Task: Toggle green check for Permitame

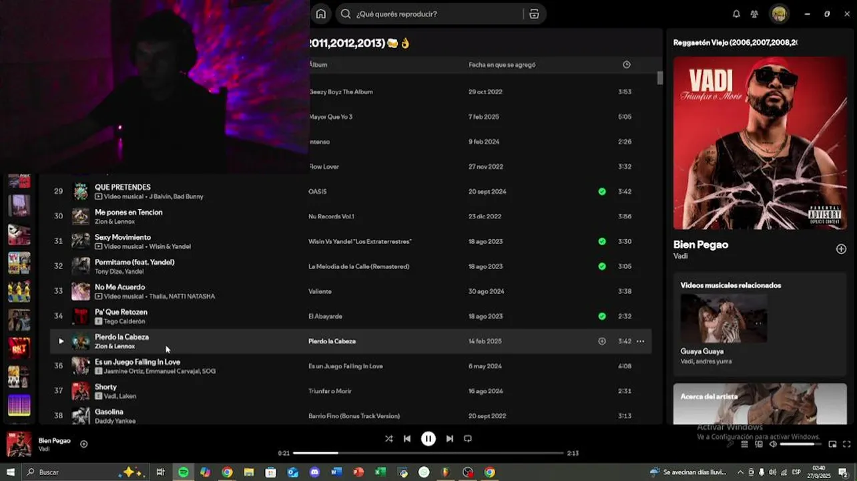Action: tap(602, 267)
